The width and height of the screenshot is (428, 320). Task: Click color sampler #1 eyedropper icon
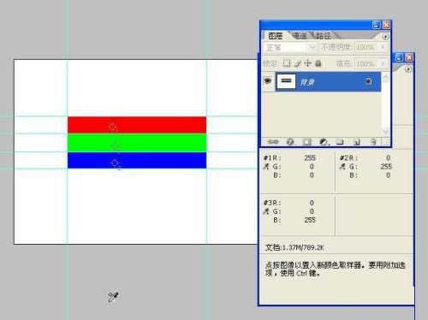click(x=266, y=167)
